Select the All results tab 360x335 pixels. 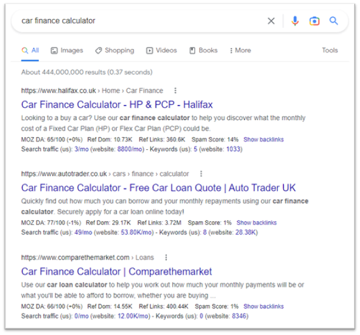click(x=30, y=51)
